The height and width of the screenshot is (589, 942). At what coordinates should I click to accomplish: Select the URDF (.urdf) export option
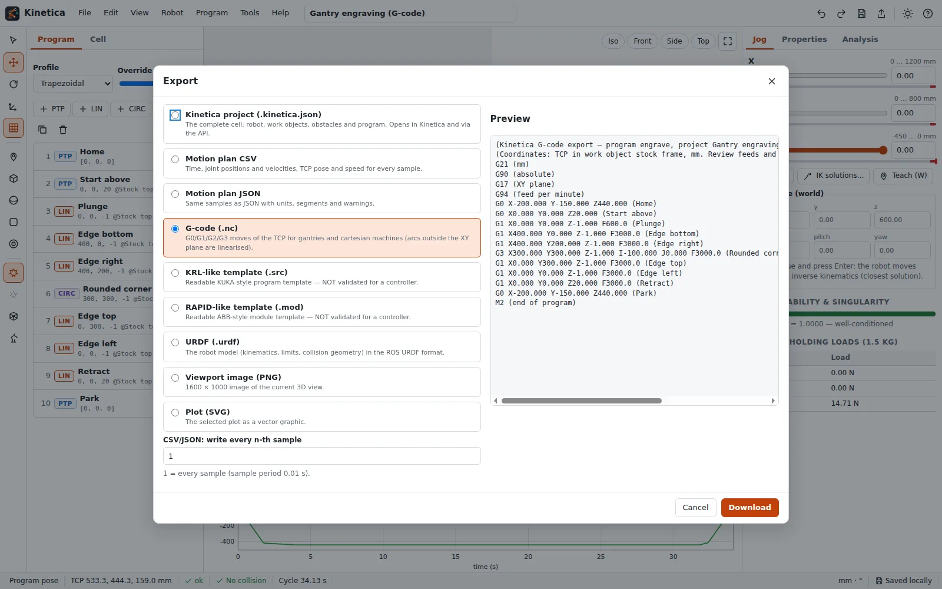click(321, 347)
